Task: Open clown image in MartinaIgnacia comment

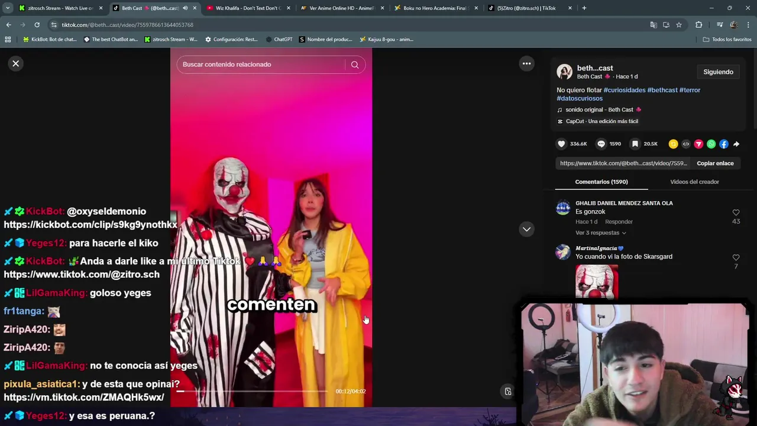Action: [597, 281]
